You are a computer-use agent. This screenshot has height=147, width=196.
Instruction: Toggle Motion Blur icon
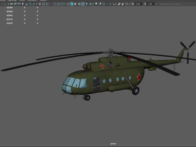(x=100, y=4)
